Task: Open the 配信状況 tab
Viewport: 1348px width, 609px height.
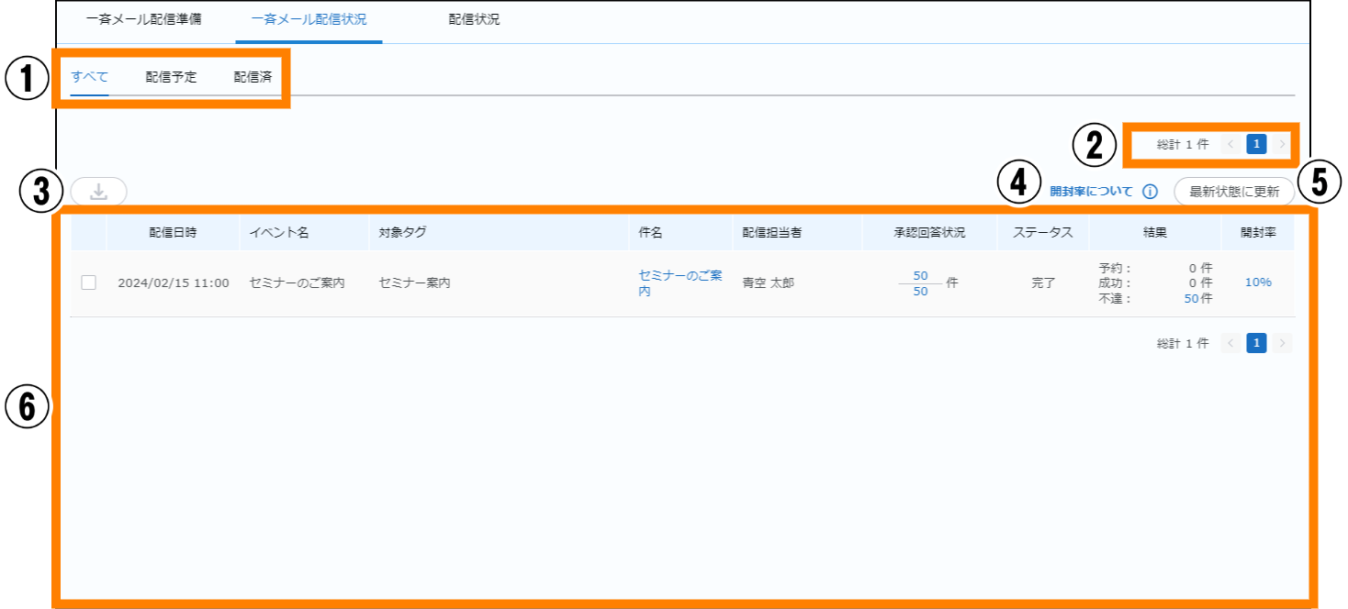Action: [474, 19]
